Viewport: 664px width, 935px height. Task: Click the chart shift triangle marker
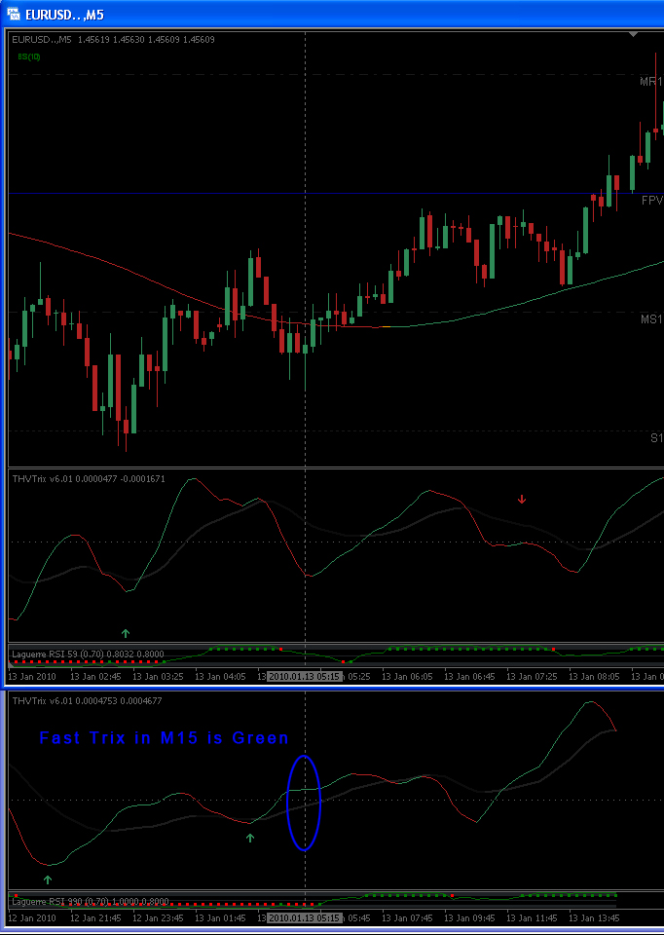tap(634, 35)
